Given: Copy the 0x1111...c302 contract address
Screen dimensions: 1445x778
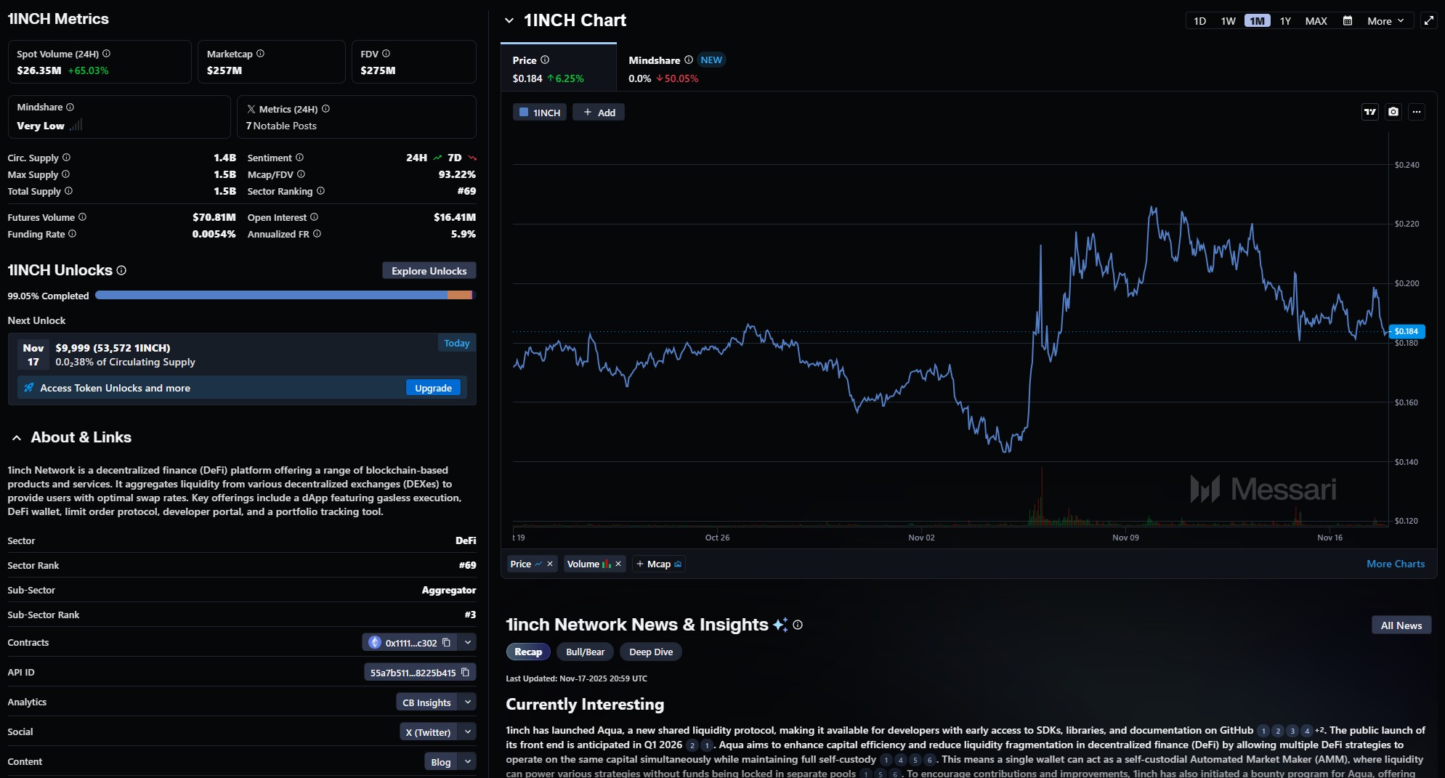Looking at the screenshot, I should 447,643.
